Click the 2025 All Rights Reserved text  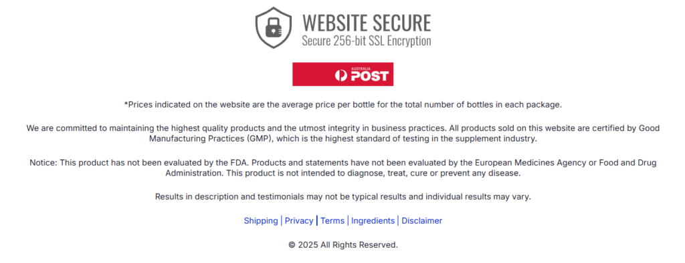click(x=348, y=245)
